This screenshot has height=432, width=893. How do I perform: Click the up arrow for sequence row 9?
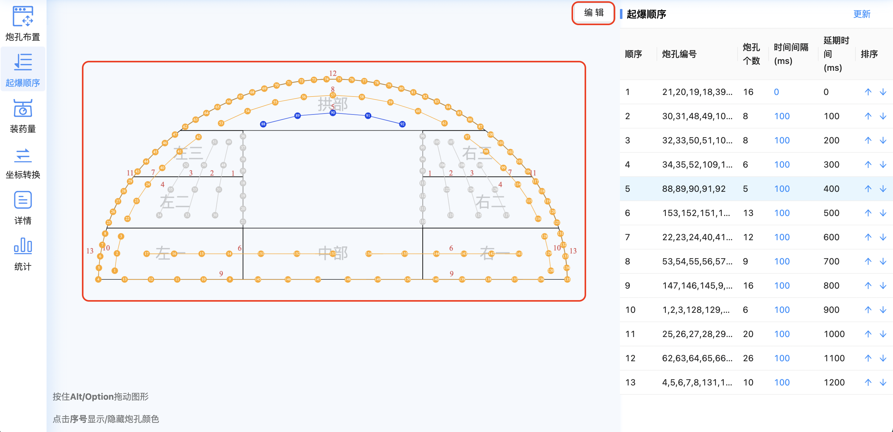click(868, 285)
